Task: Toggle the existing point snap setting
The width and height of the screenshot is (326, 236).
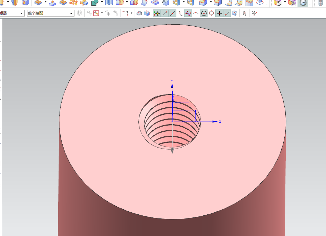Action: [x=219, y=13]
